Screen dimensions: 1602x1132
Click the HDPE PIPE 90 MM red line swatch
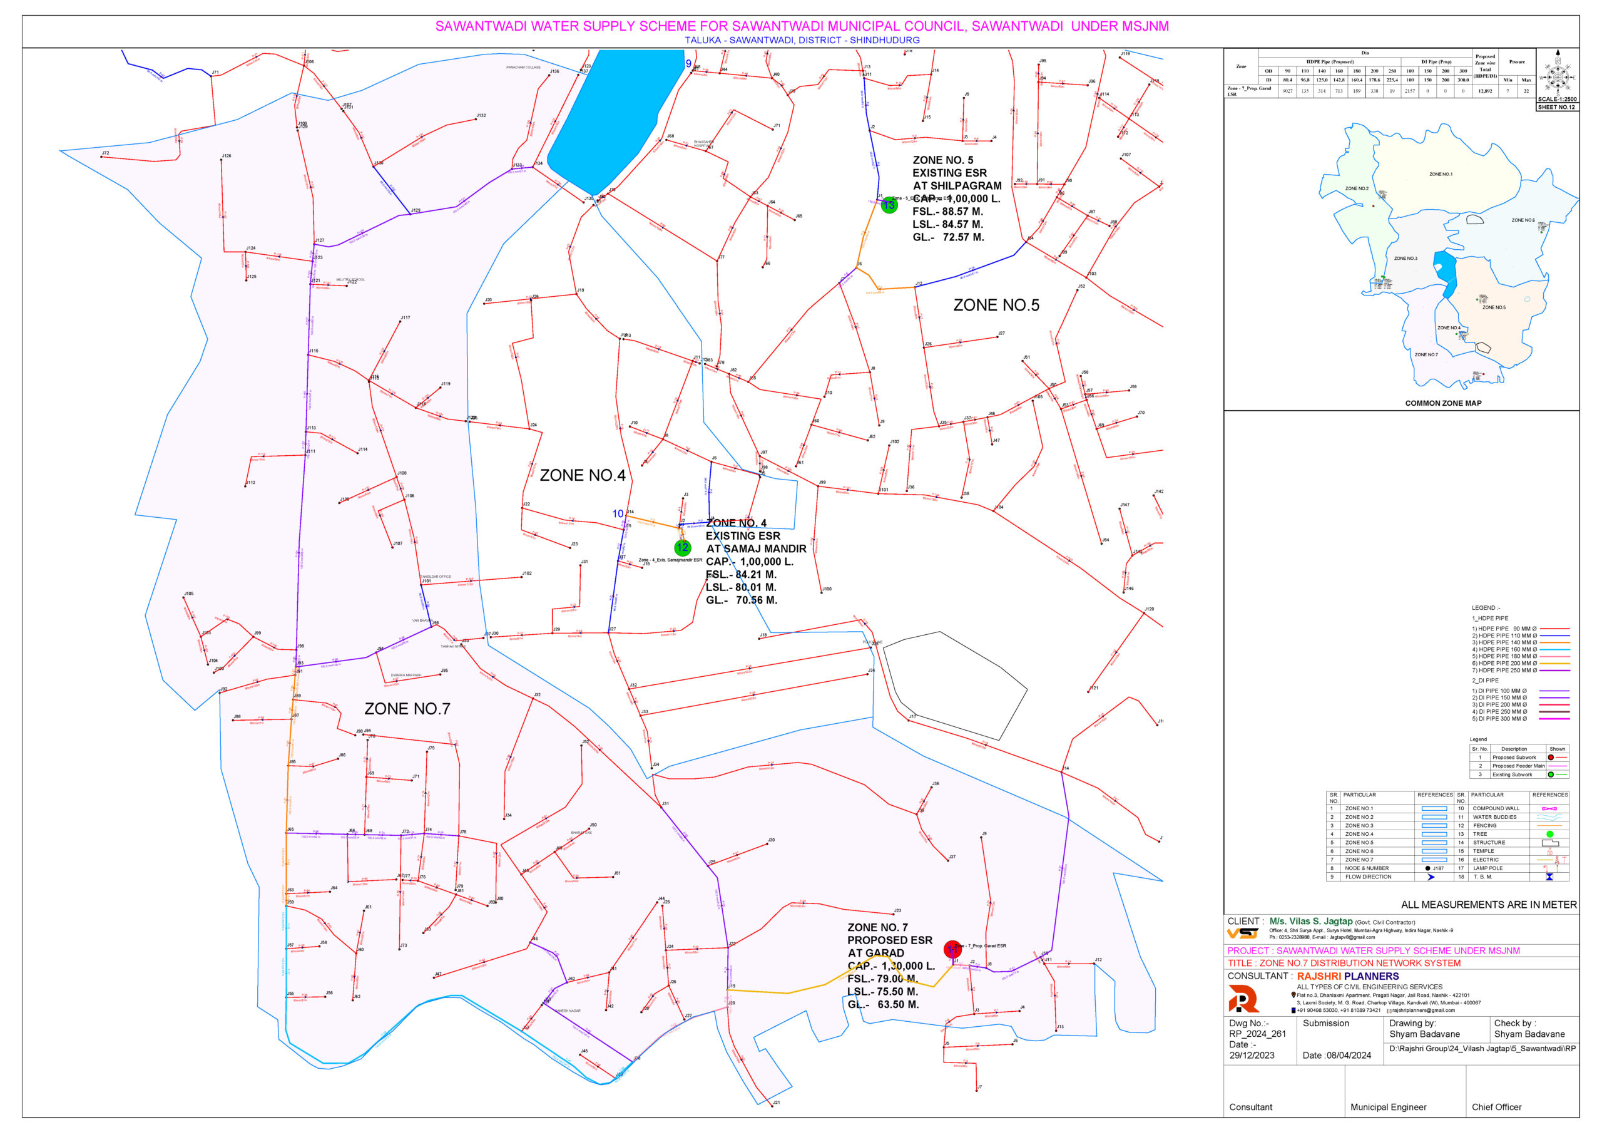[x=1554, y=629]
